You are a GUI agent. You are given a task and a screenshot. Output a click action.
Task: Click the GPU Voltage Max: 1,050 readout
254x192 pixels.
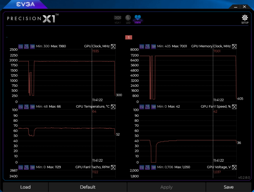(x=182, y=167)
